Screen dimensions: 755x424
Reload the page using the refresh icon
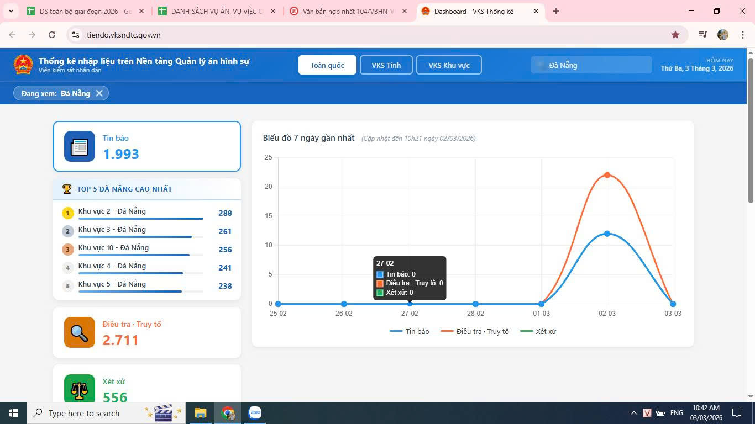[x=52, y=35]
